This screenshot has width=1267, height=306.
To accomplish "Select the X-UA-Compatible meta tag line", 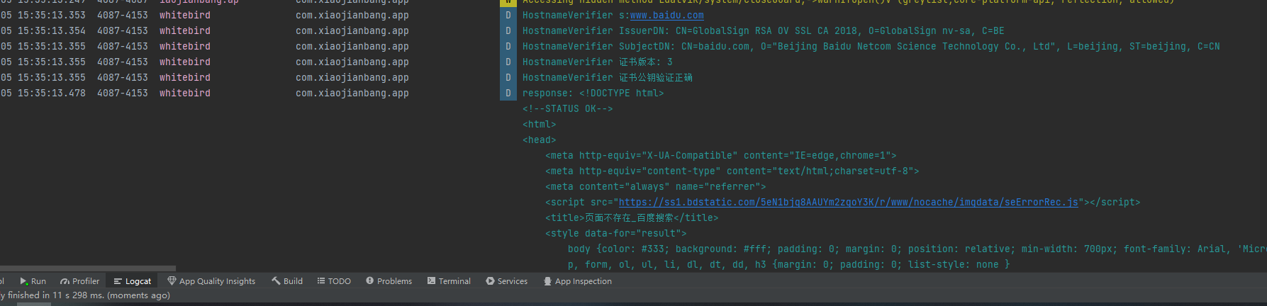I will pyautogui.click(x=721, y=155).
